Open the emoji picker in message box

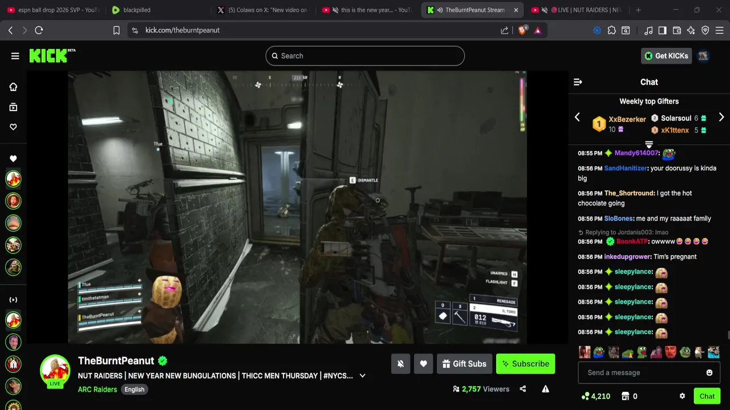709,372
